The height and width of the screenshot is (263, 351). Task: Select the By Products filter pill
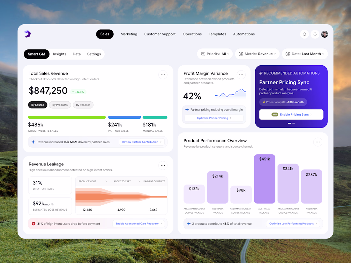click(60, 105)
